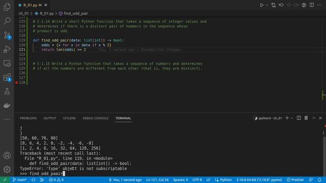Viewport: 326px width, 183px height.
Task: Switch to the PROBLEMS panel tab
Action: [x=28, y=118]
